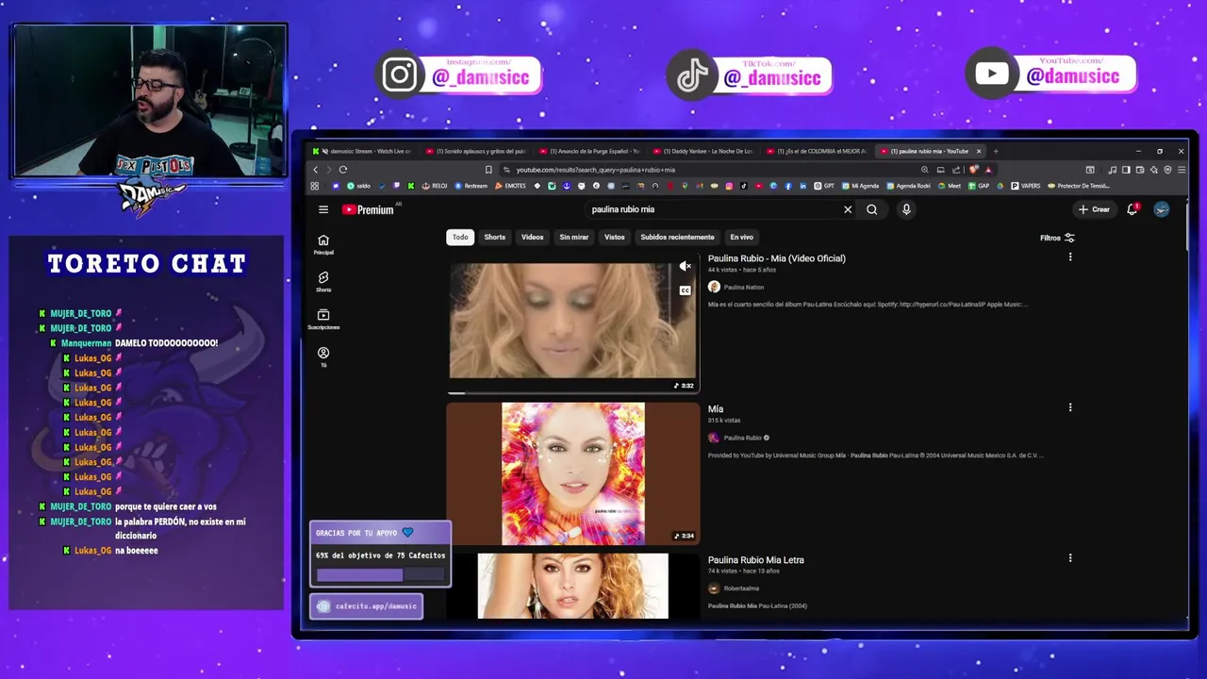Go back in the browser
This screenshot has width=1207, height=679.
click(316, 170)
